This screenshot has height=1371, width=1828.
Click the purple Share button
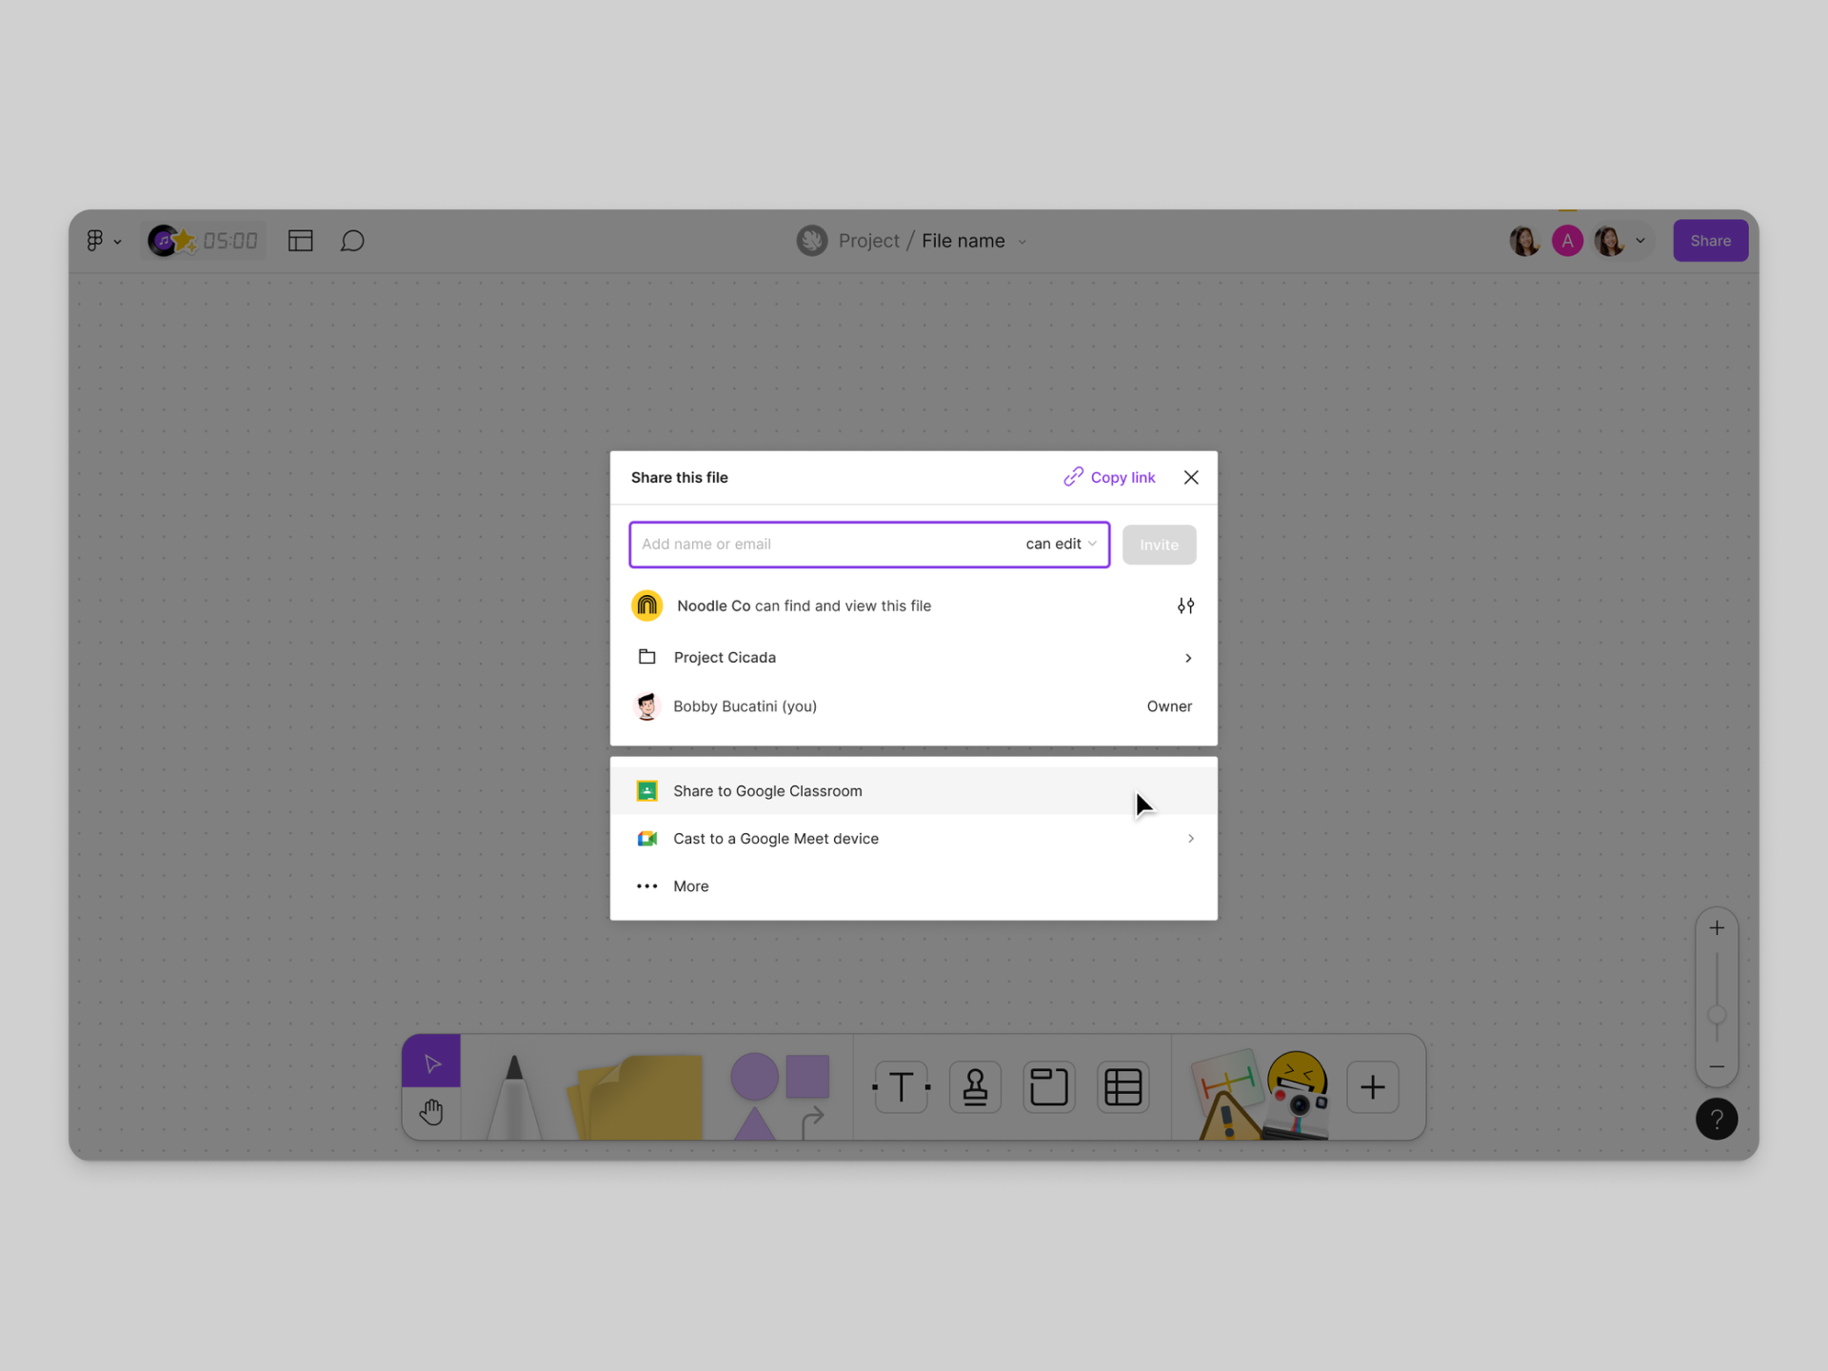(x=1710, y=241)
